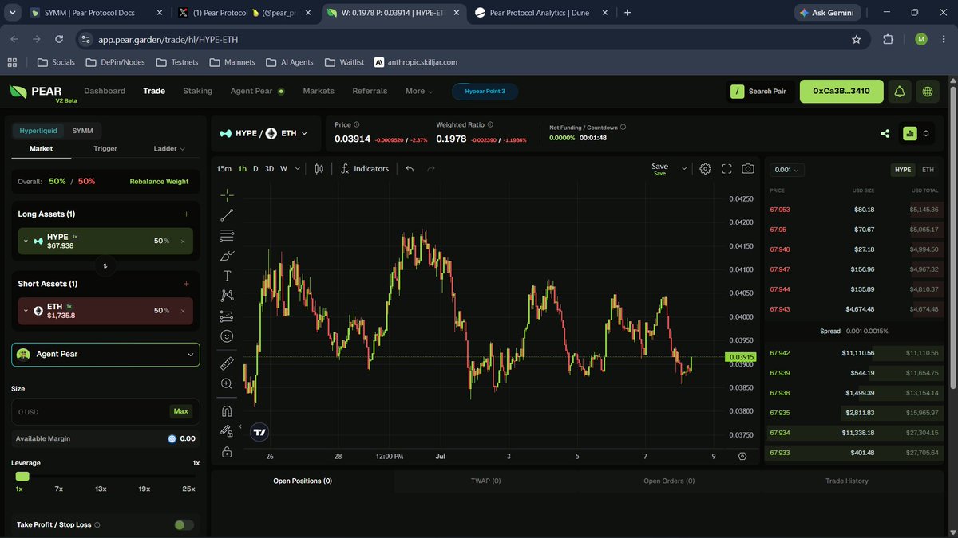Image resolution: width=958 pixels, height=538 pixels.
Task: Select the zoom in tool
Action: click(227, 383)
